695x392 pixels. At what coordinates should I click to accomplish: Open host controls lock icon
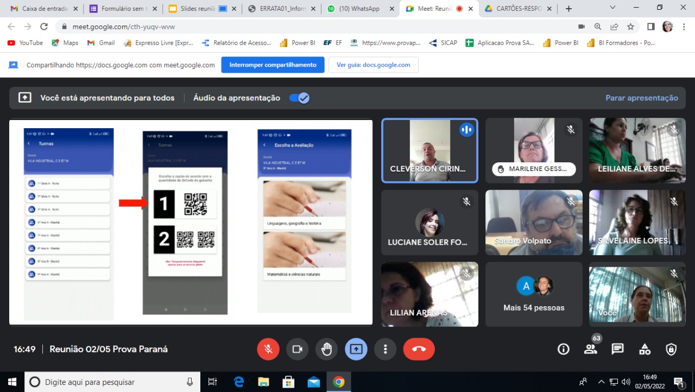pyautogui.click(x=672, y=349)
